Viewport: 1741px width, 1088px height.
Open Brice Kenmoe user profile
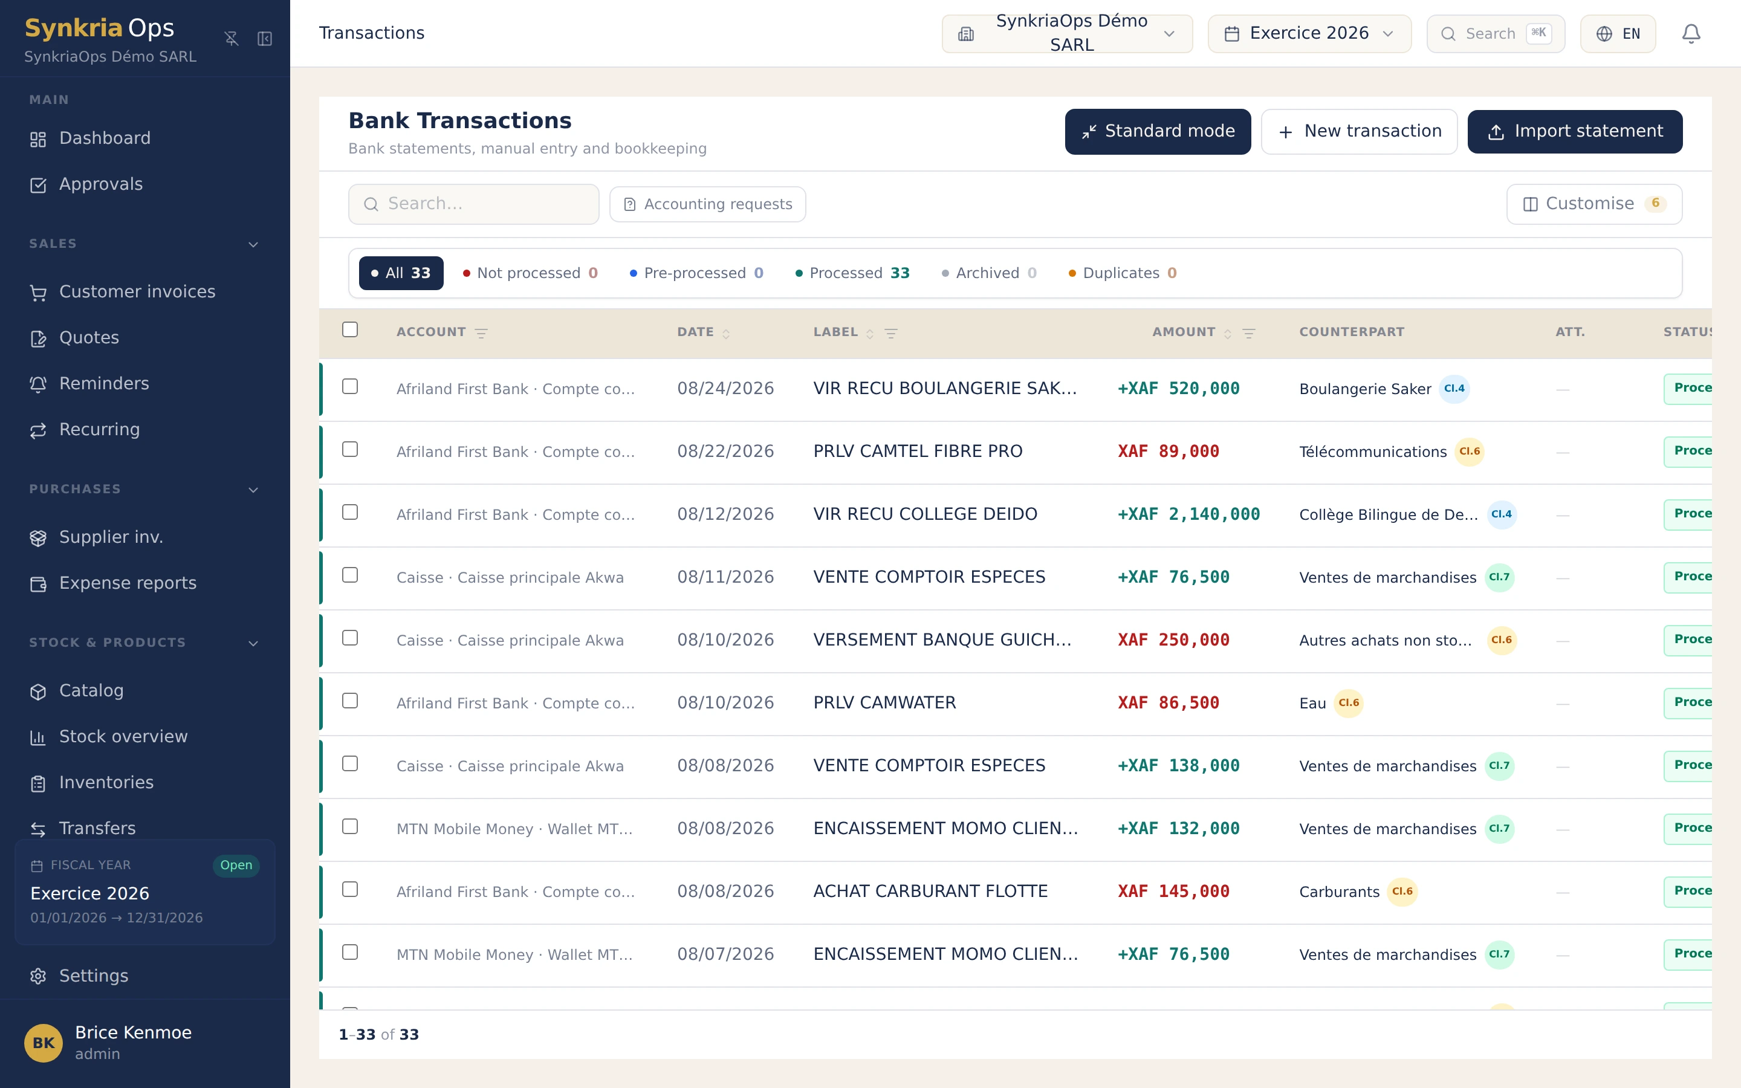pos(144,1043)
